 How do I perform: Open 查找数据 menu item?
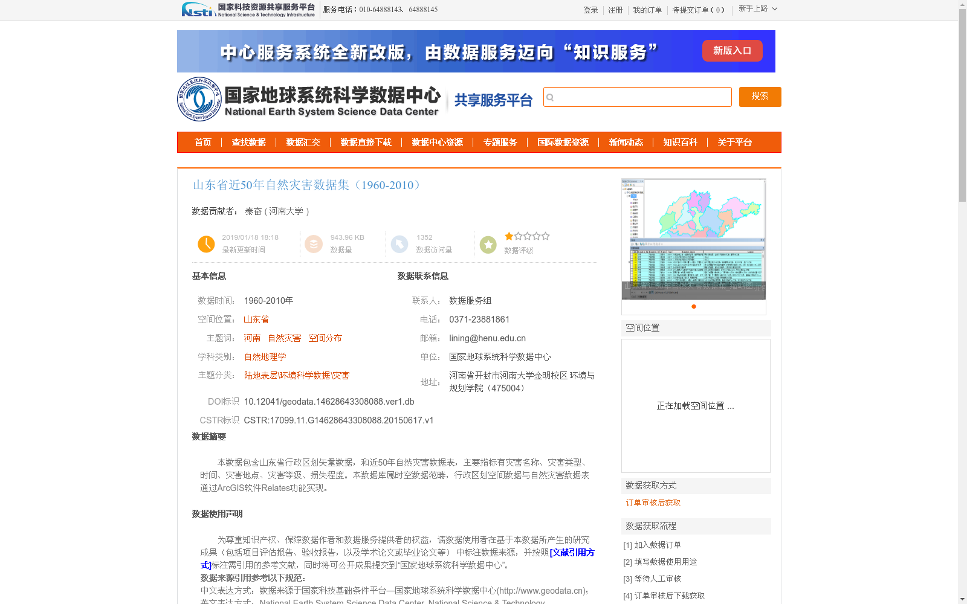click(249, 143)
